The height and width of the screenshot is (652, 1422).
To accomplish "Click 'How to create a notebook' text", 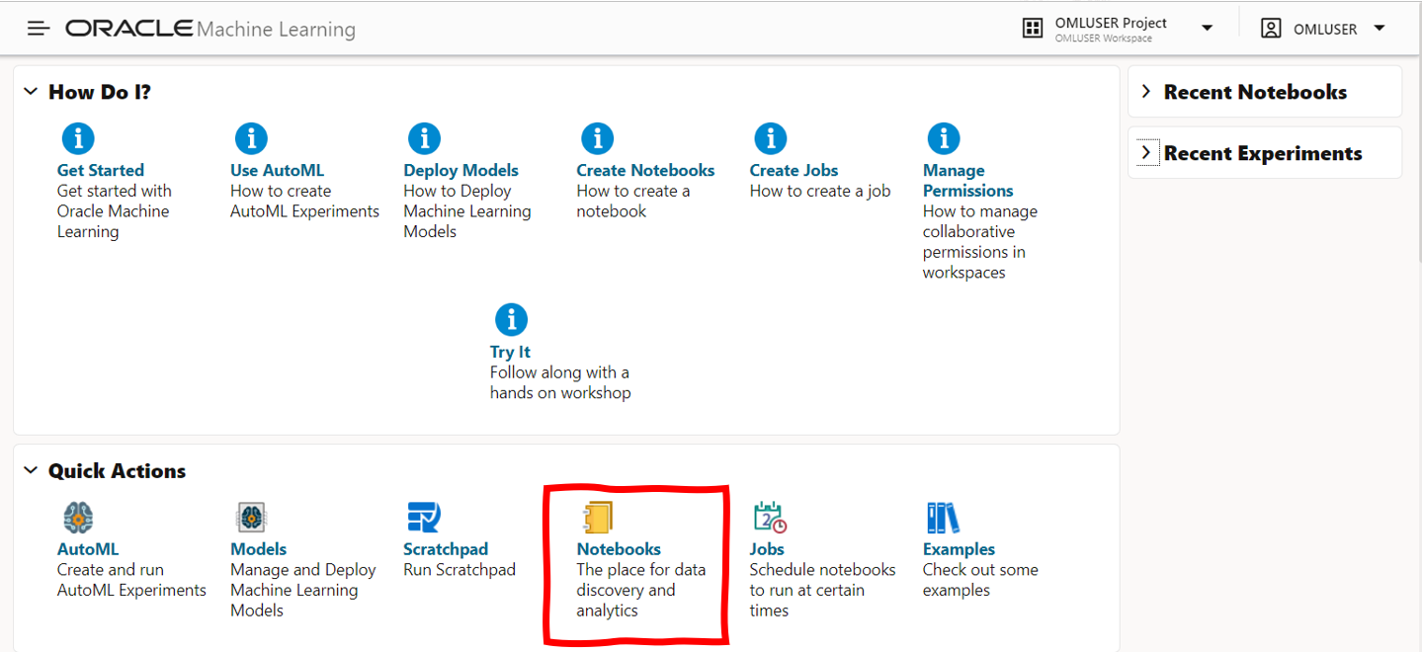I will click(x=633, y=201).
